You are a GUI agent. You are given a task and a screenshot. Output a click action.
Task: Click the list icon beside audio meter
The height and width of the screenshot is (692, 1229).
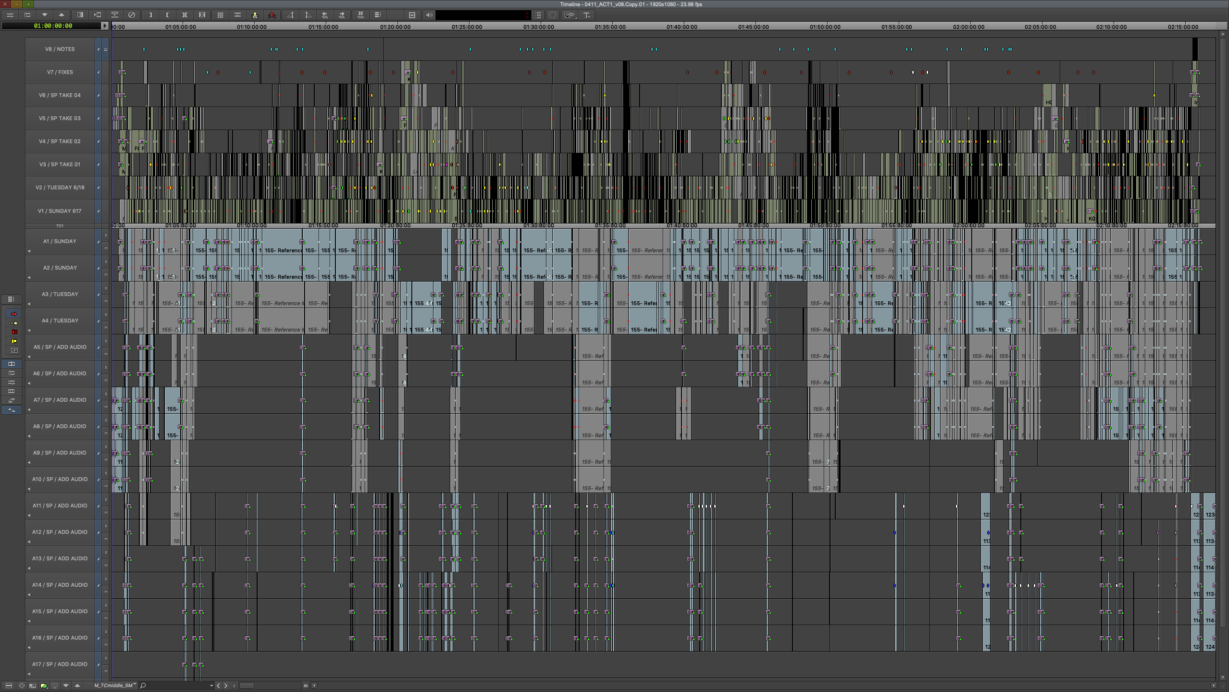click(x=538, y=15)
